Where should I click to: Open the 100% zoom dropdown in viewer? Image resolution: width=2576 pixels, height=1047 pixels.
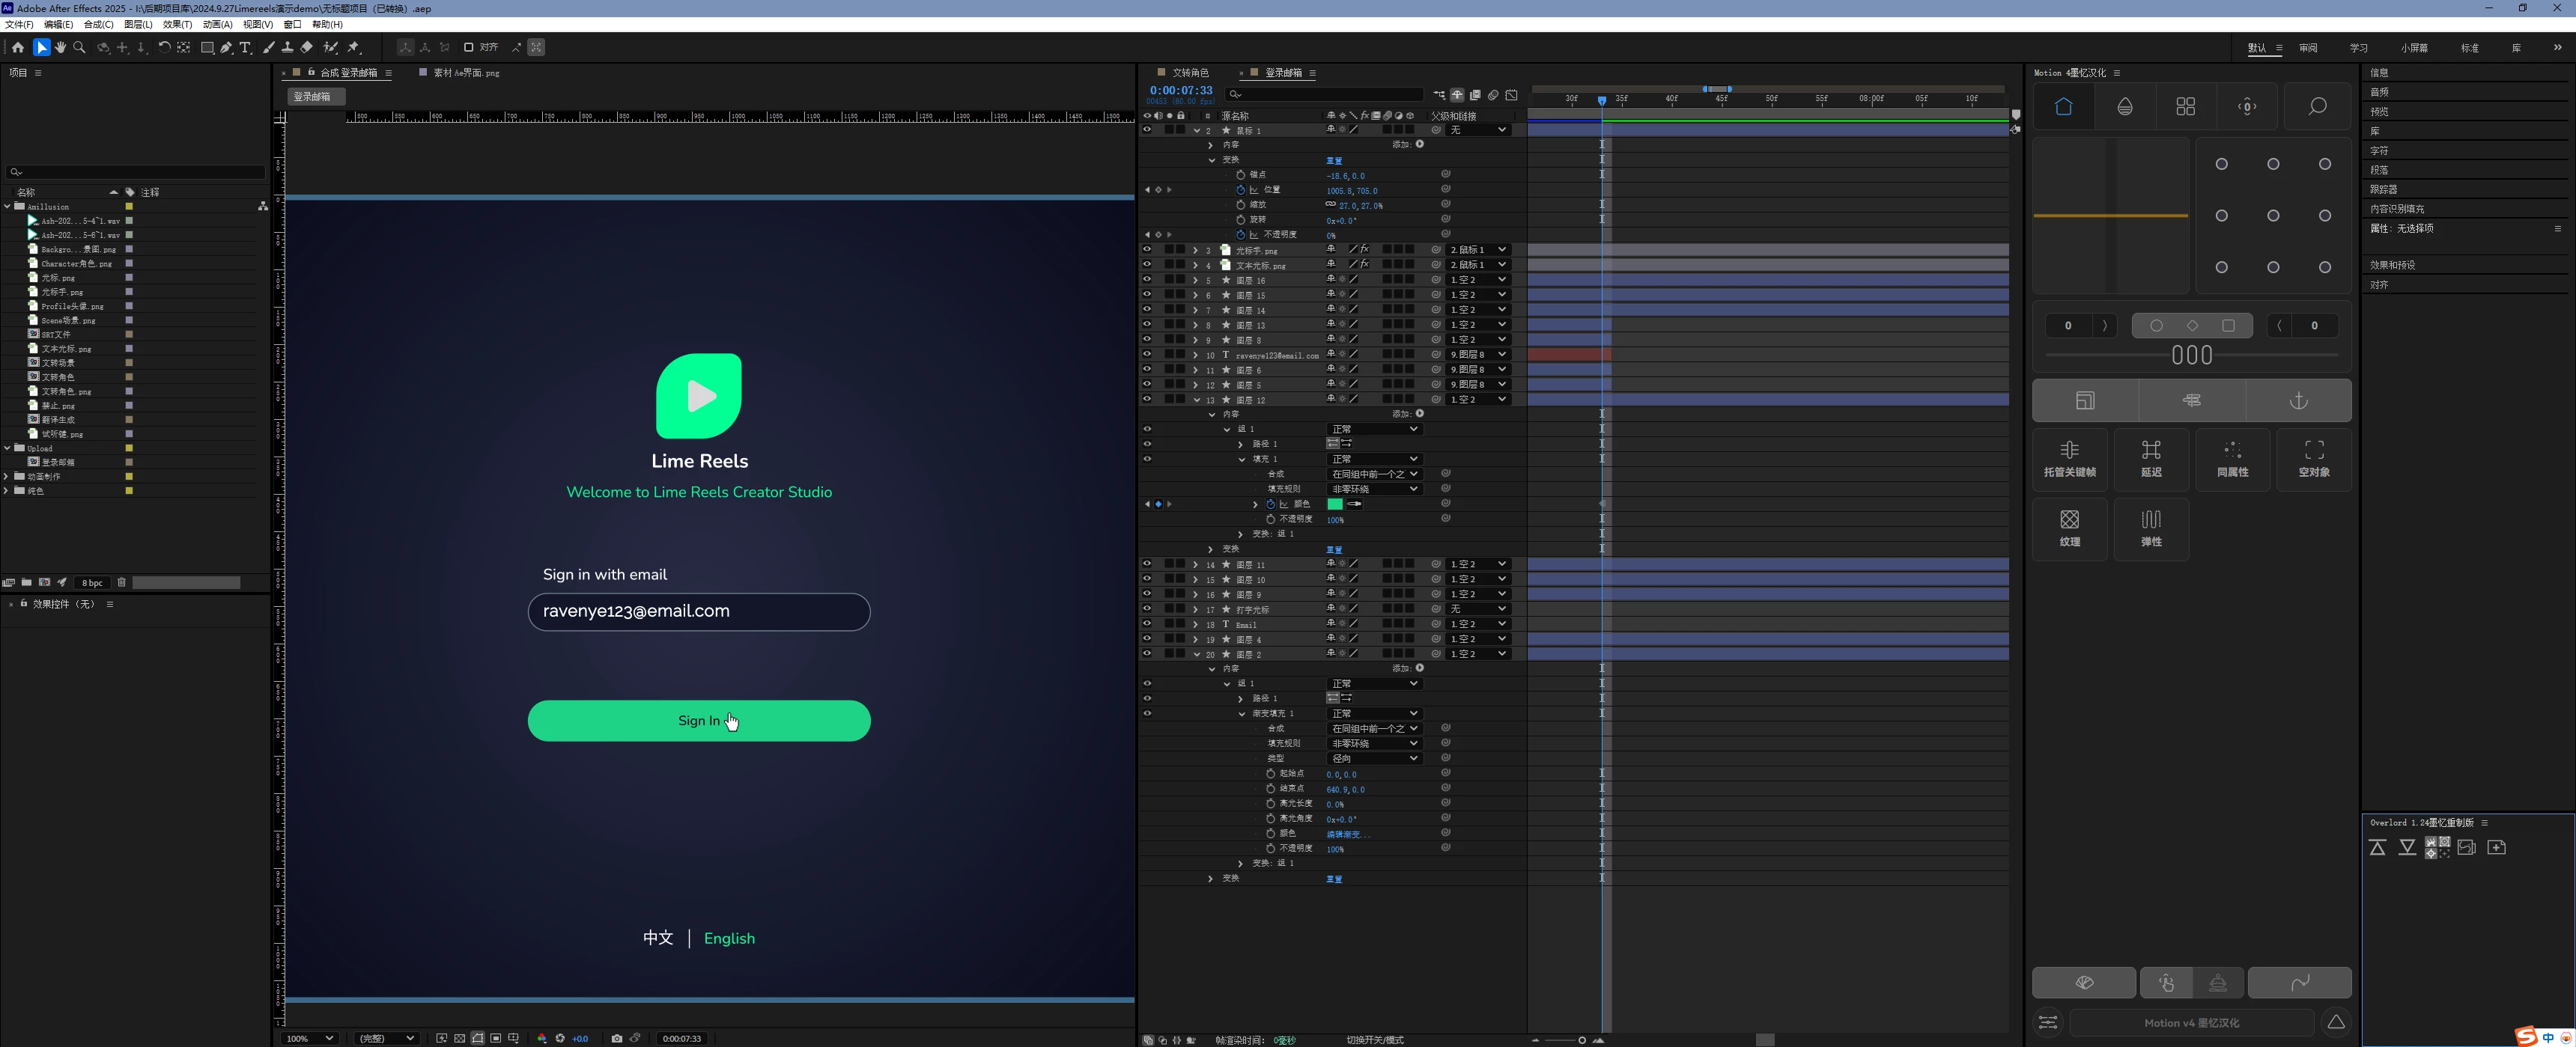pyautogui.click(x=310, y=1038)
